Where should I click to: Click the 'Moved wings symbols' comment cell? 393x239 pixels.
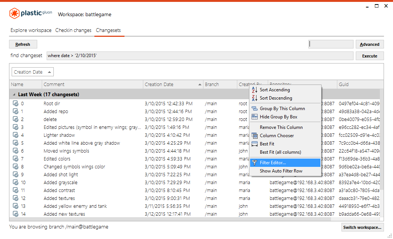click(x=93, y=151)
